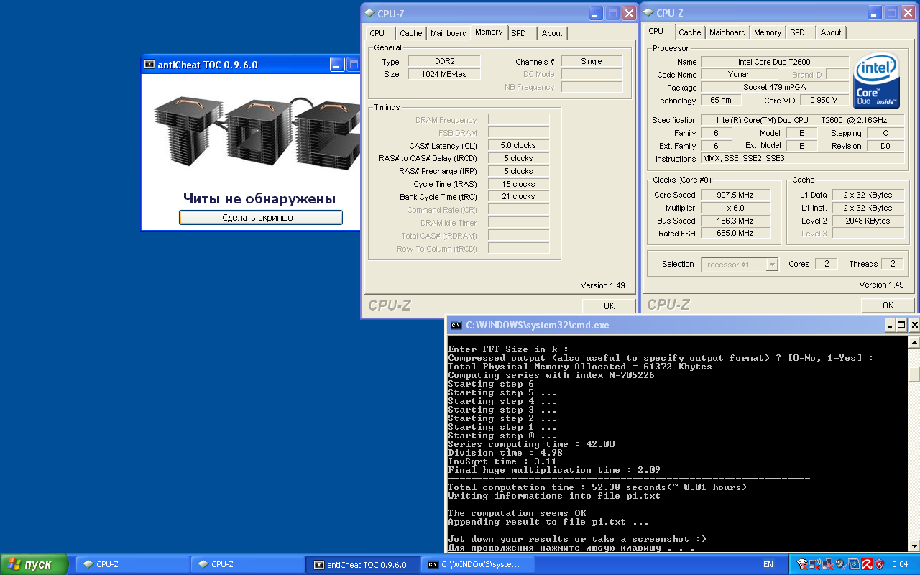Click the Channels # field showing Single
This screenshot has height=575, width=920.
pos(592,62)
